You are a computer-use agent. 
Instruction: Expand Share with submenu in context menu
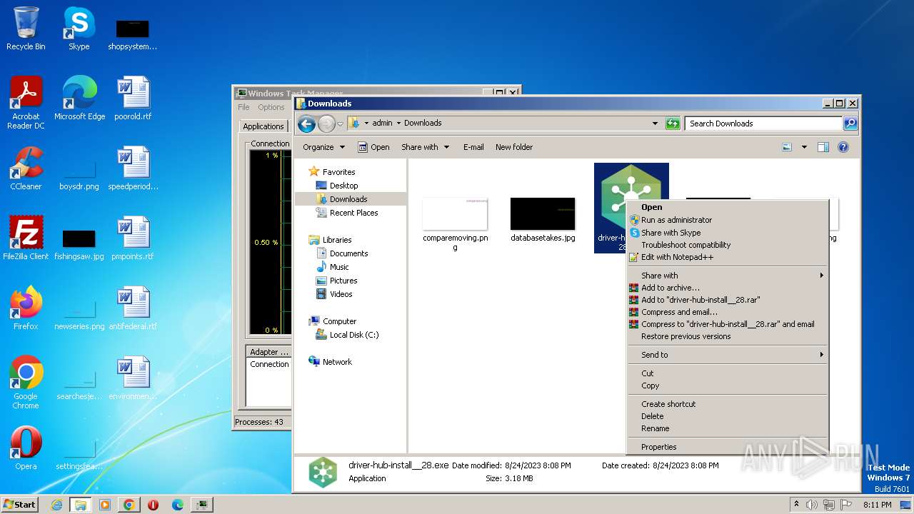pos(727,276)
